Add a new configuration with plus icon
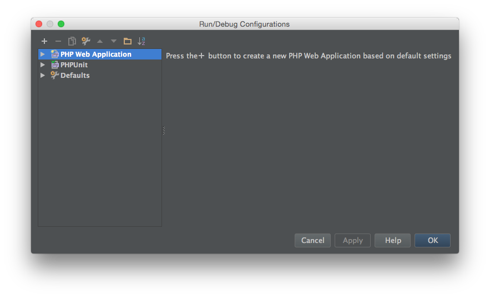Screen dimensions: 490x298 (x=44, y=41)
